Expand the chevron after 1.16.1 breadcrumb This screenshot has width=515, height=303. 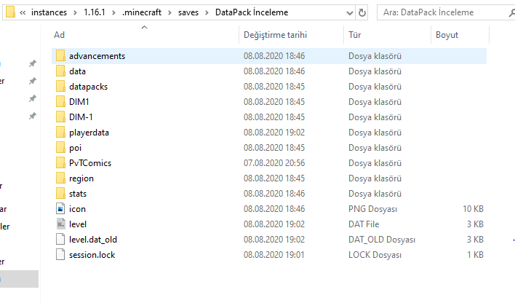point(113,12)
